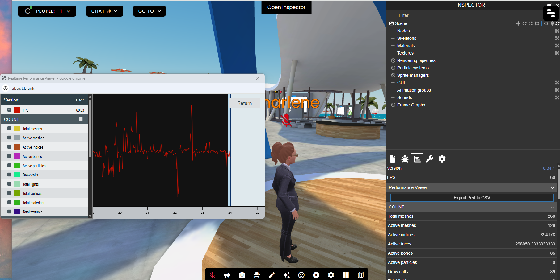The width and height of the screenshot is (560, 280).
Task: Expand the Nodes tree item
Action: (393, 31)
